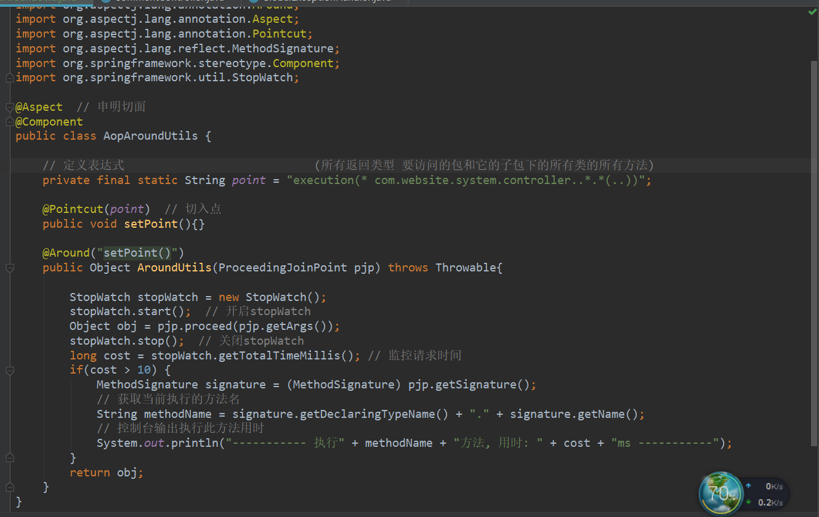Screen dimensions: 819x517
Task: Collapse the if(cost > 10) block
Action: click(9, 371)
